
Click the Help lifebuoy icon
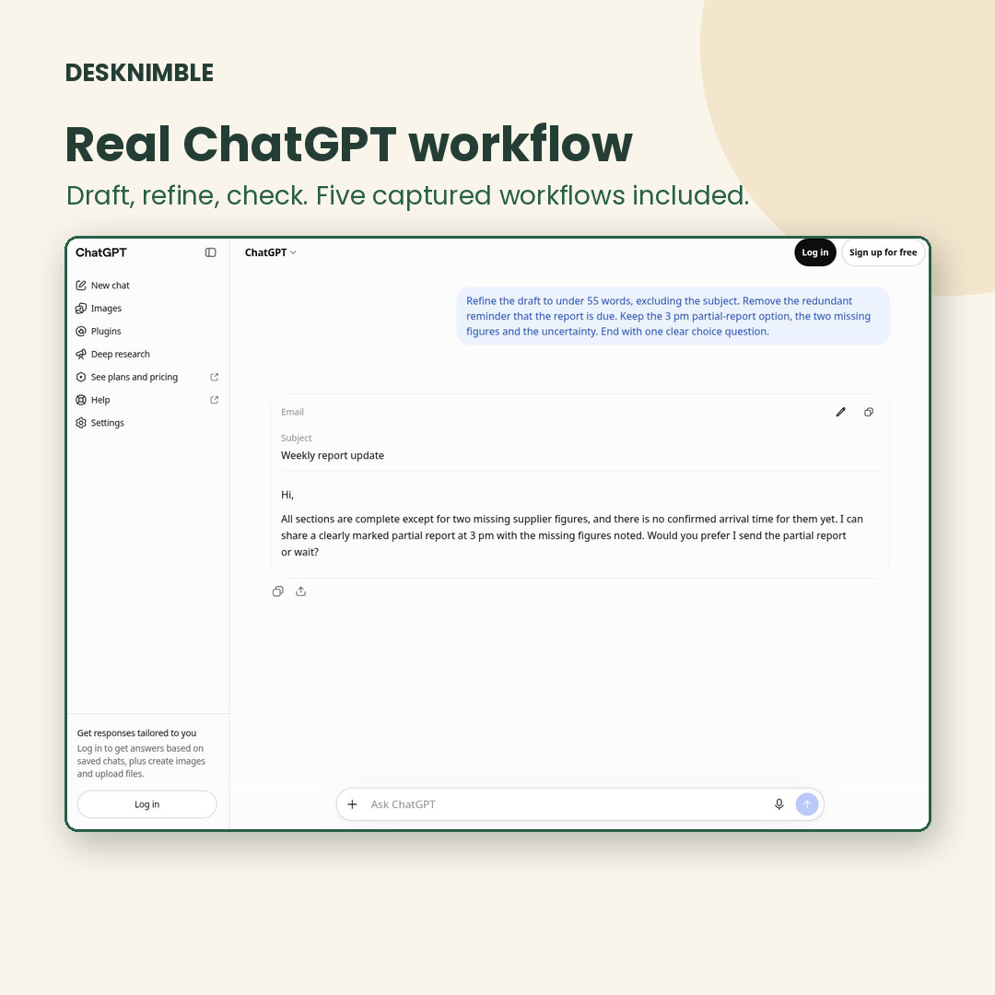coord(80,400)
